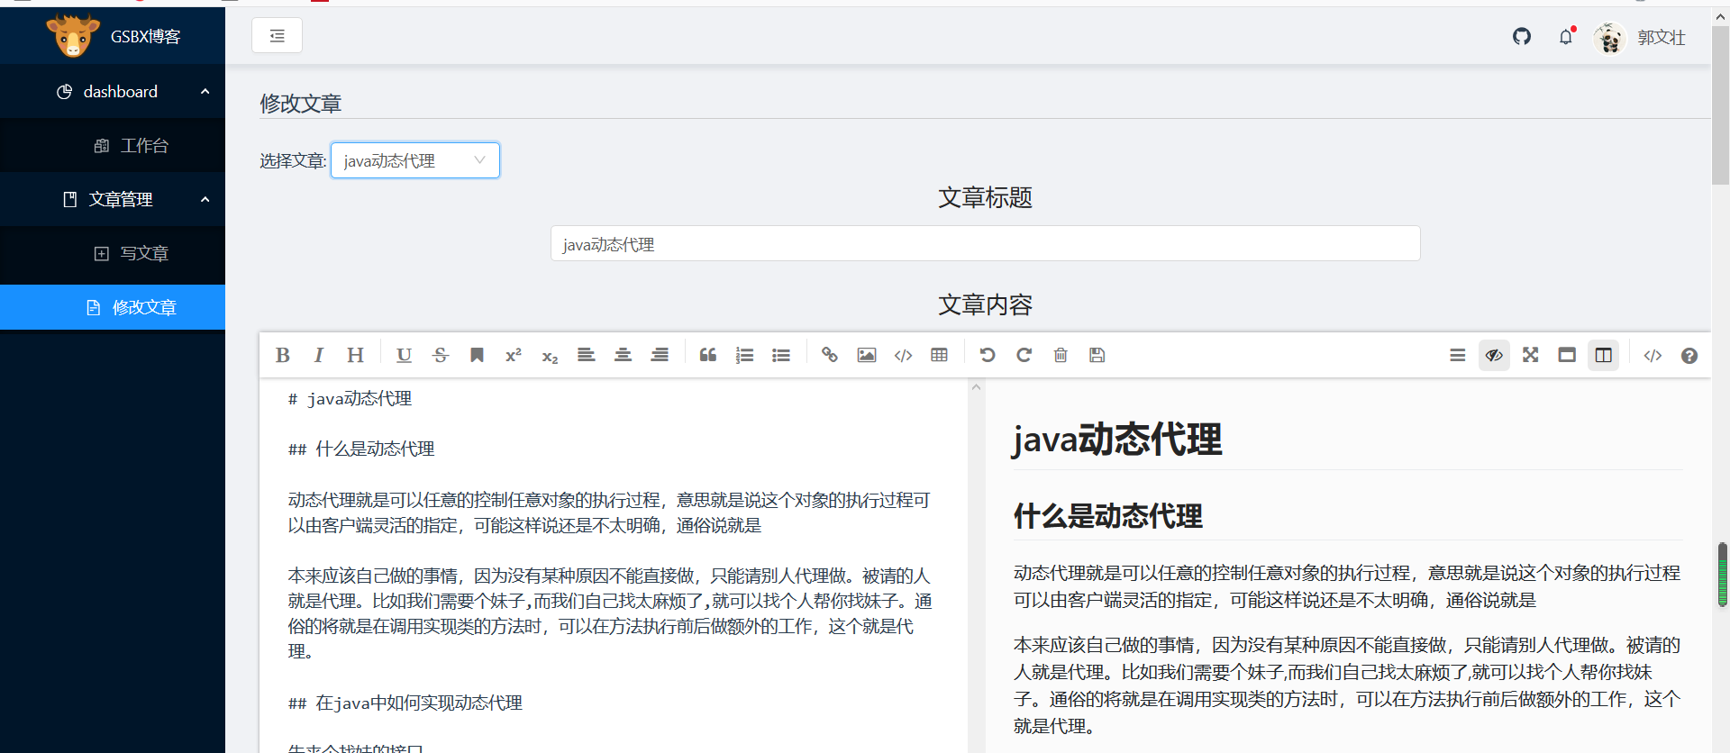
Task: Insert superscript text
Action: pyautogui.click(x=514, y=355)
